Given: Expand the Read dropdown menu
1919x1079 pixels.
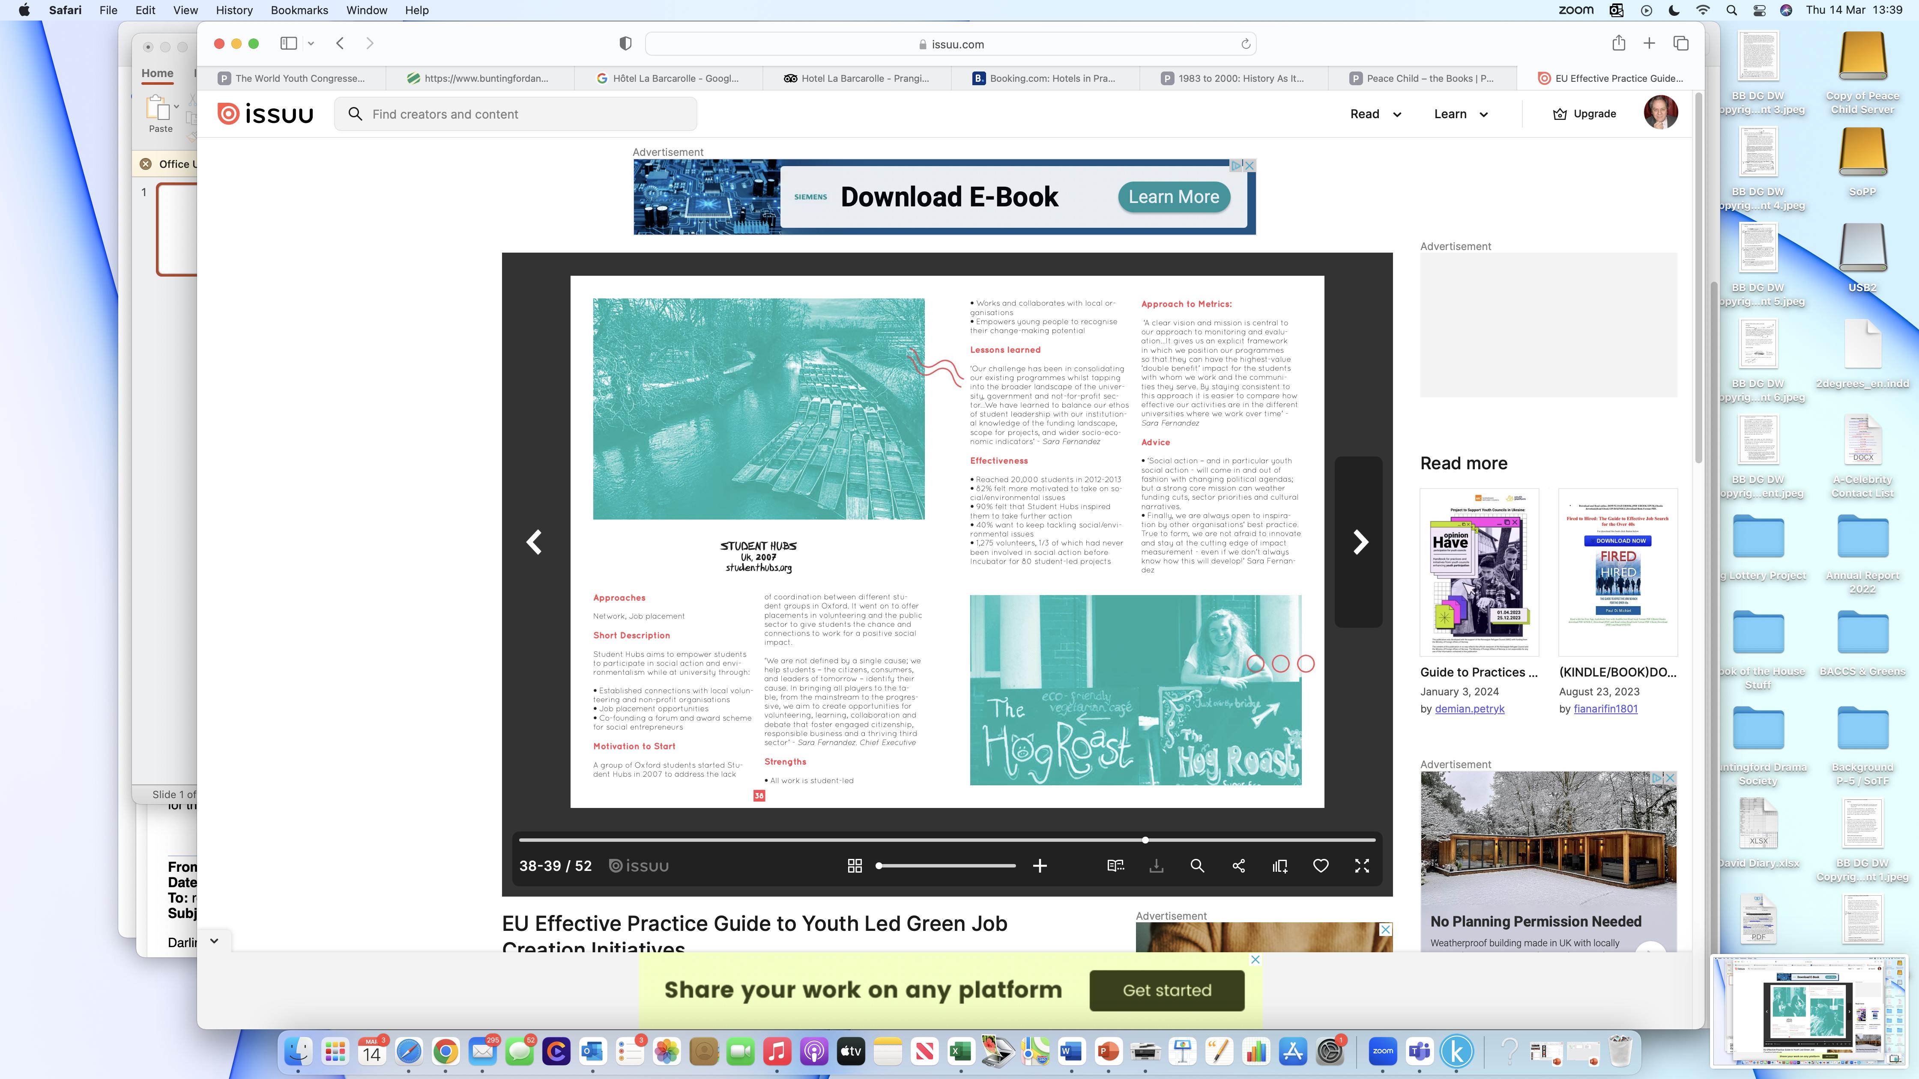Looking at the screenshot, I should (x=1375, y=114).
